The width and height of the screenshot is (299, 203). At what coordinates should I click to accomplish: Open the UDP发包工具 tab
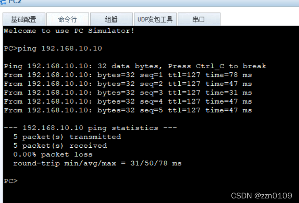point(155,19)
